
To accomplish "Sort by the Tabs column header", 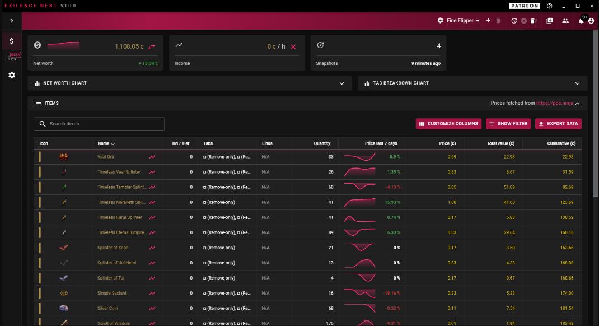I will (x=208, y=143).
